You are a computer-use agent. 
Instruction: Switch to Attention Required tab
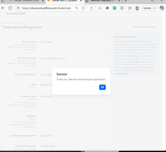click(103, 1)
